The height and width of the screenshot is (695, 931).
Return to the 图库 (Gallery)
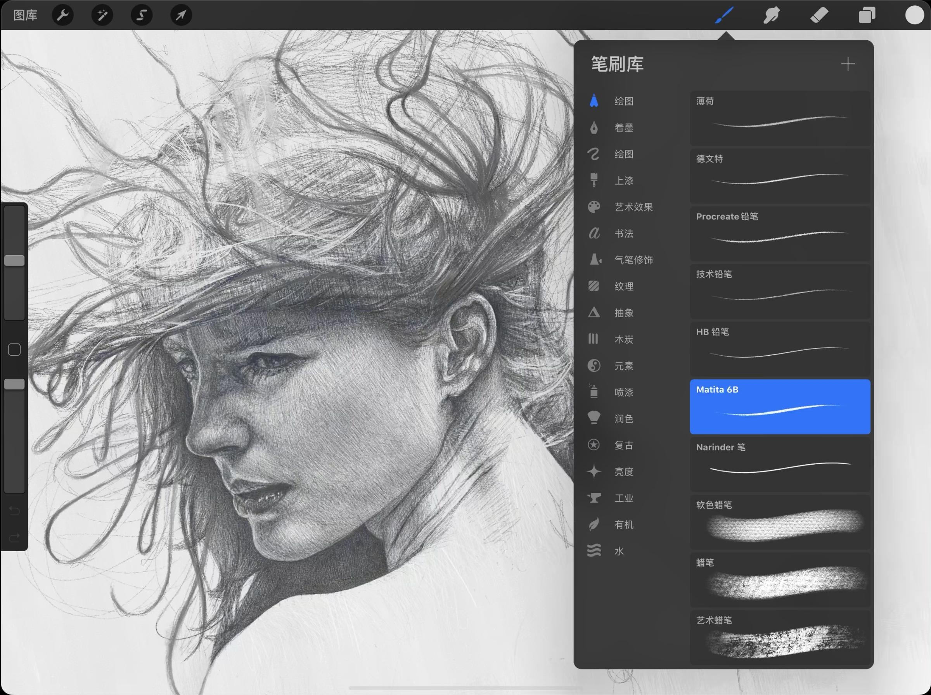tap(25, 14)
